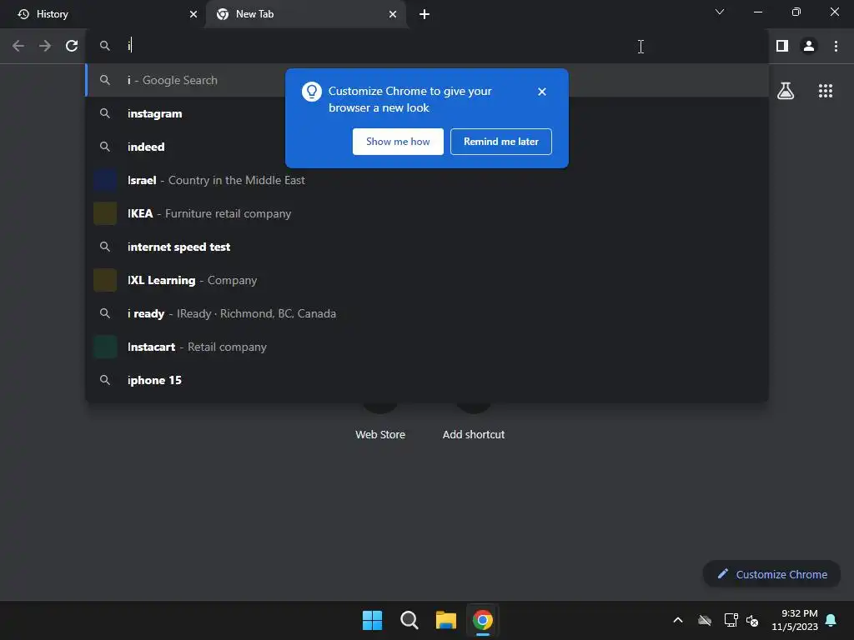Click the Chrome taskbar icon

coord(483,620)
